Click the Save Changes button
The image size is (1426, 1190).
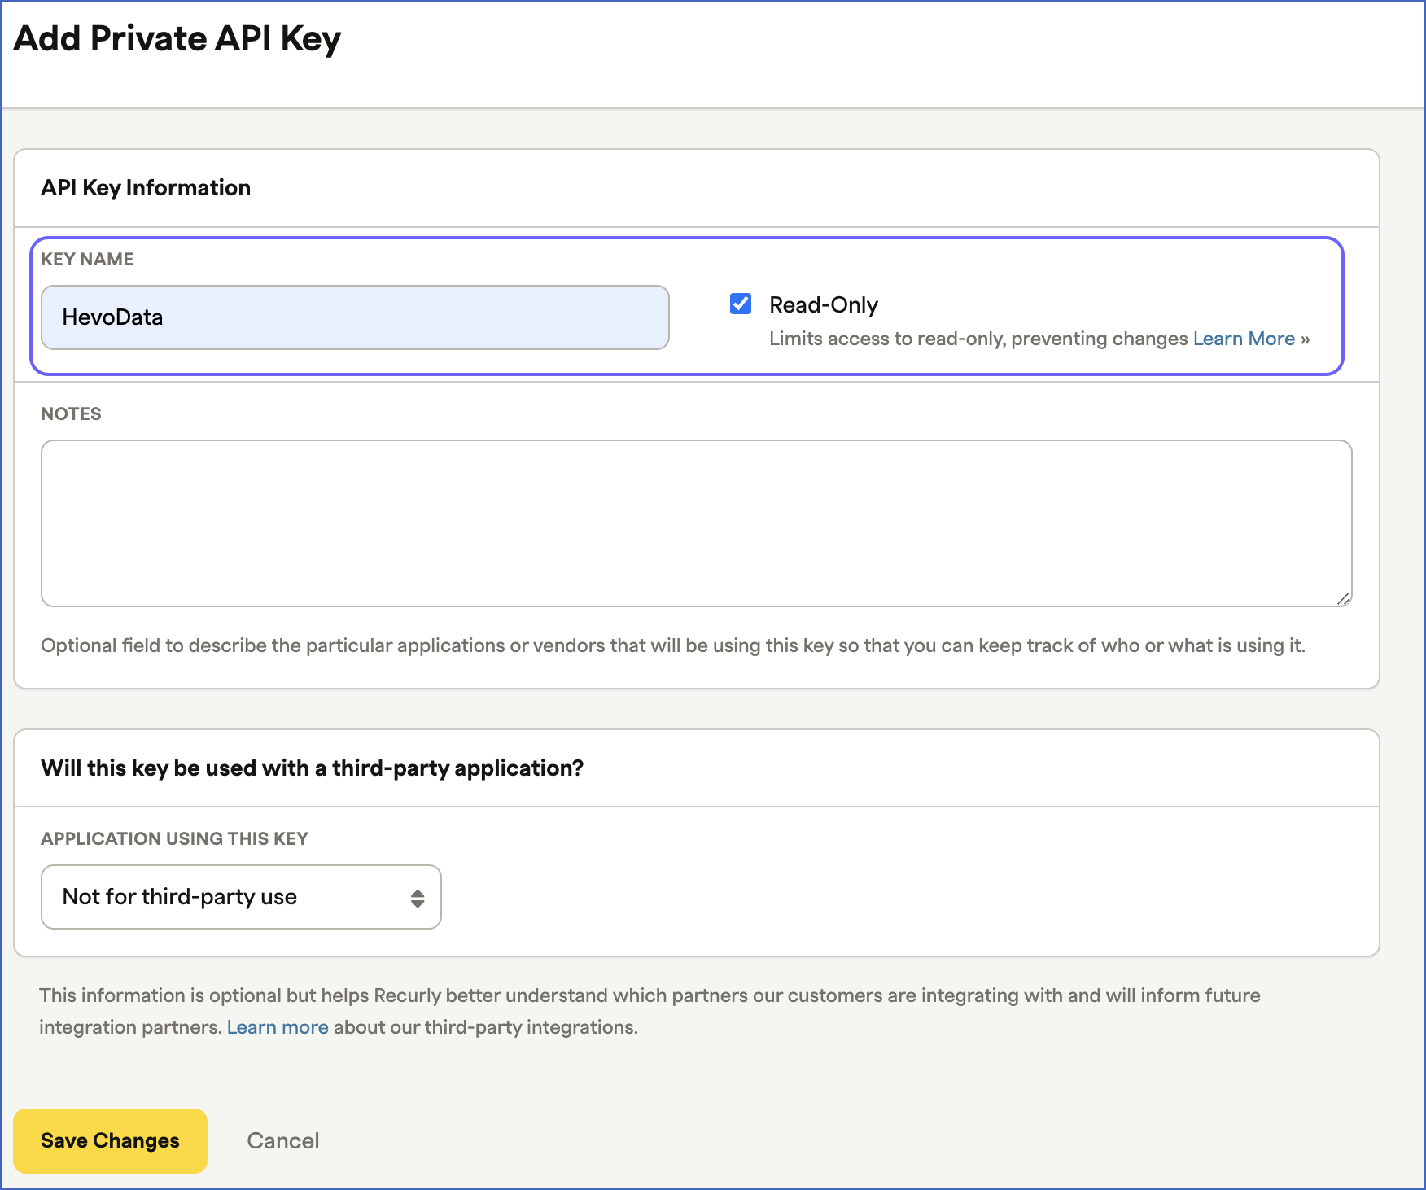[110, 1140]
